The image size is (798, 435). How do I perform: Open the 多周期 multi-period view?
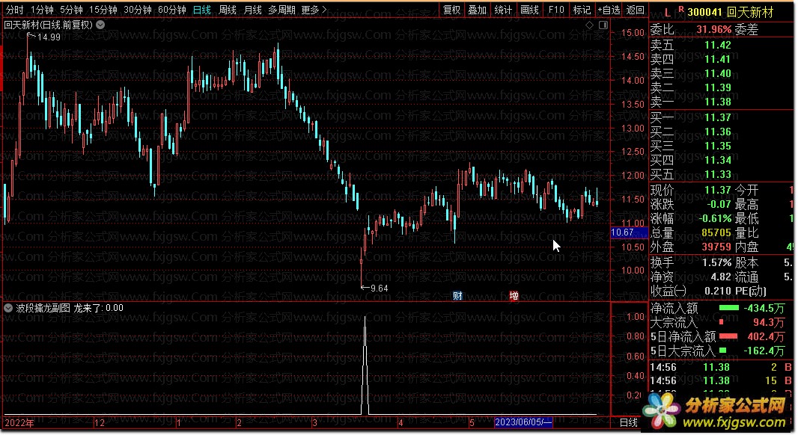281,10
